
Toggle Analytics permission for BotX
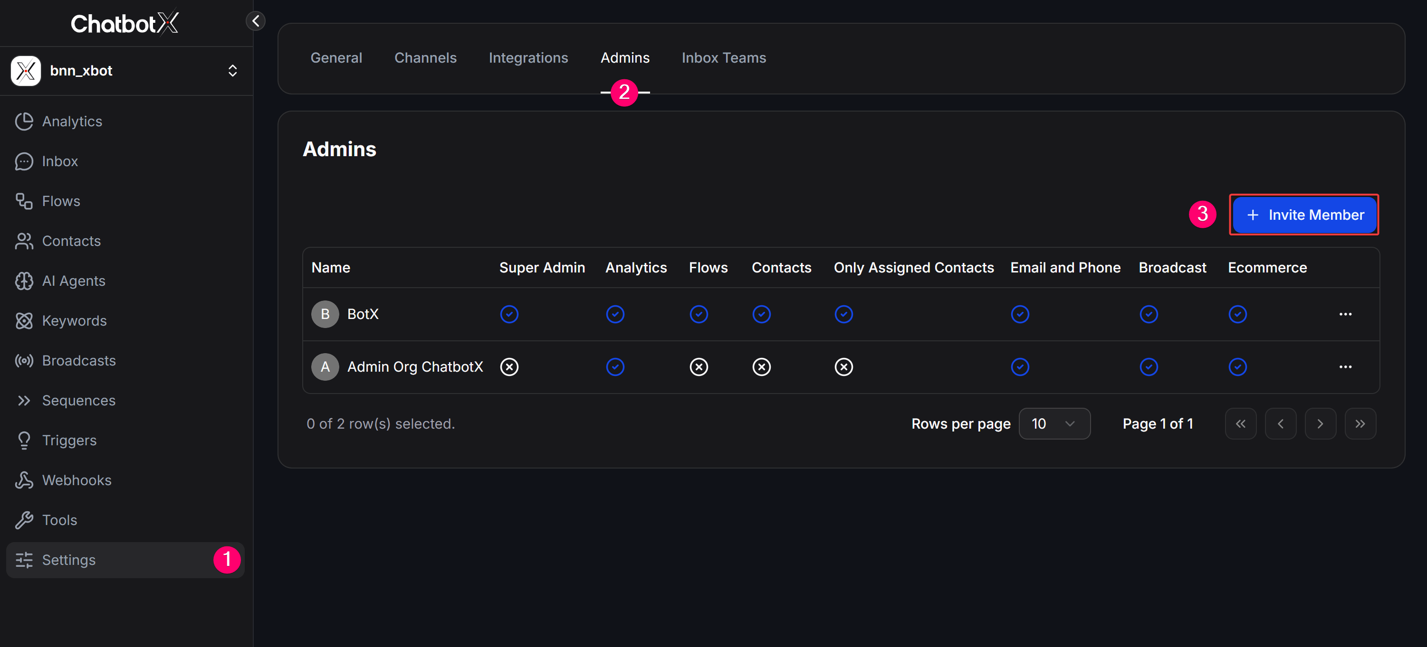pyautogui.click(x=615, y=314)
